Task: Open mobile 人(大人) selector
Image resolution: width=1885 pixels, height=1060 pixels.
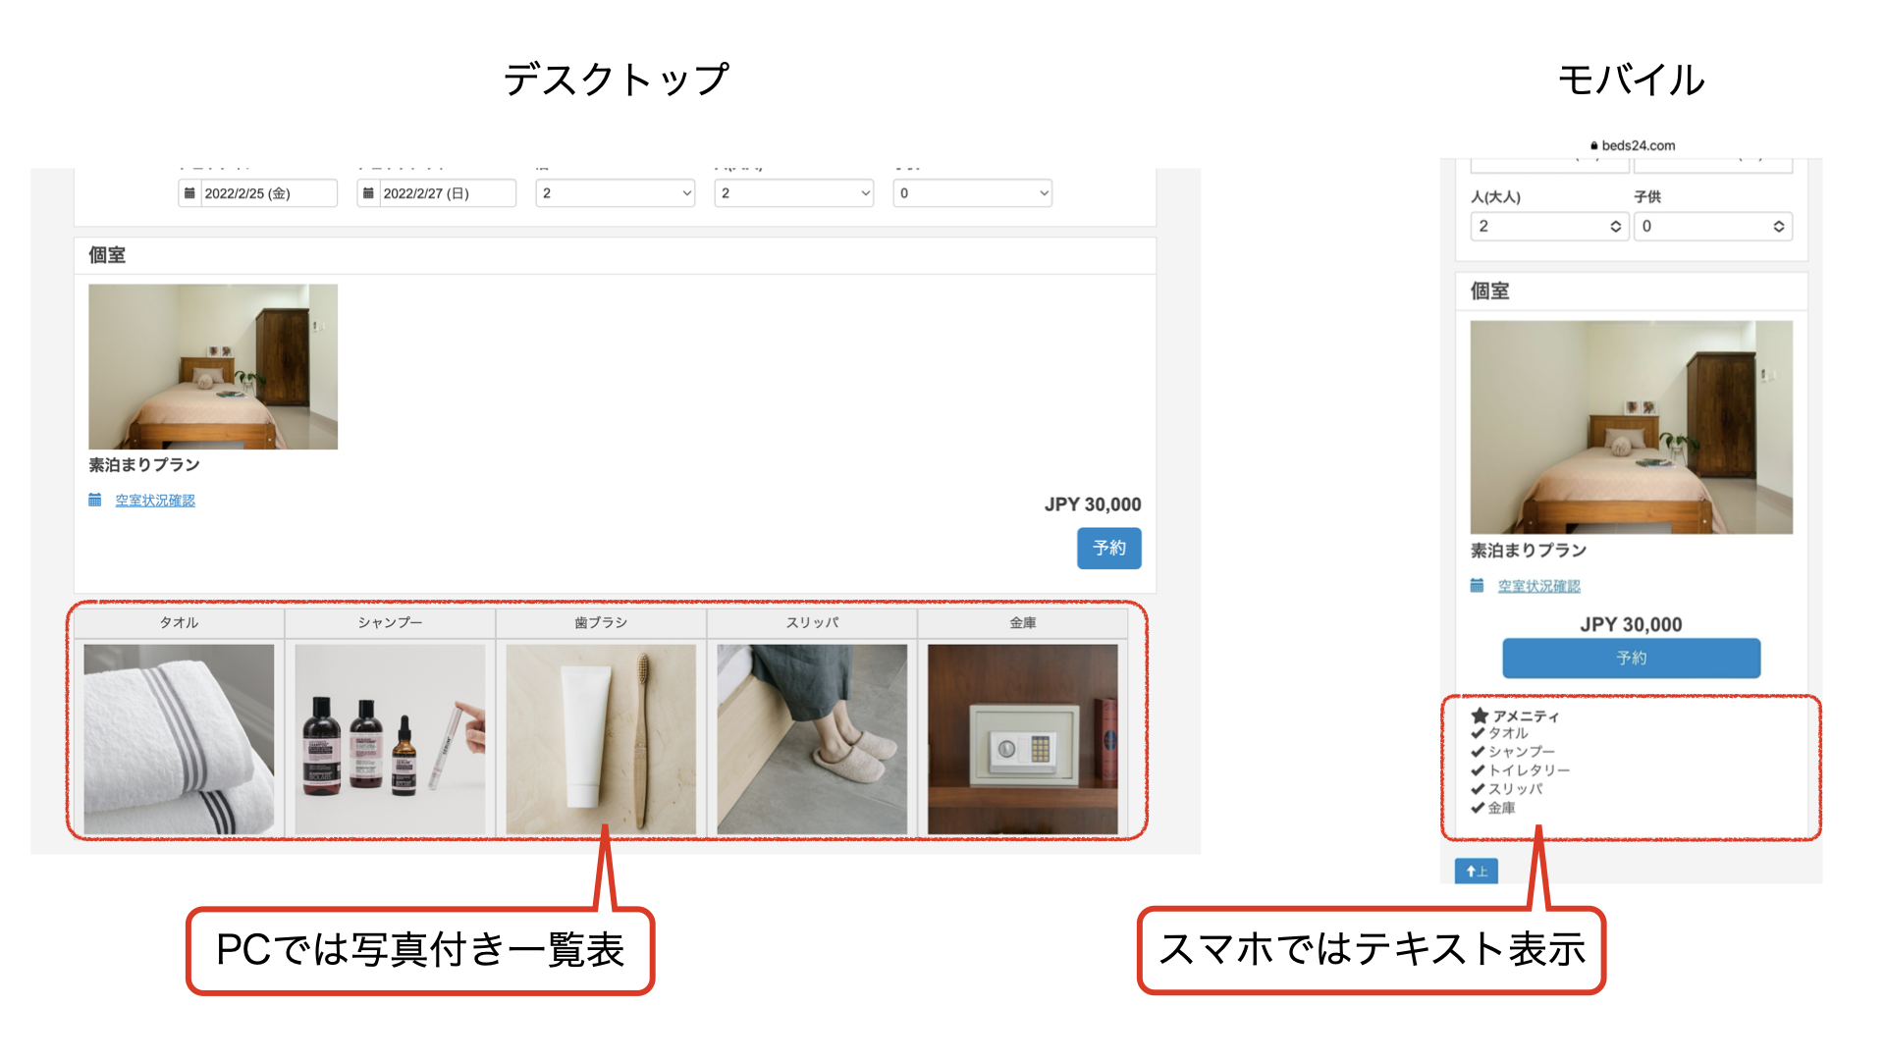Action: click(x=1549, y=227)
